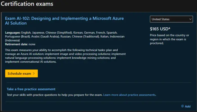The width and height of the screenshot is (197, 112).
Task: Follow Learn more about practice assessments link
Action: click(129, 95)
